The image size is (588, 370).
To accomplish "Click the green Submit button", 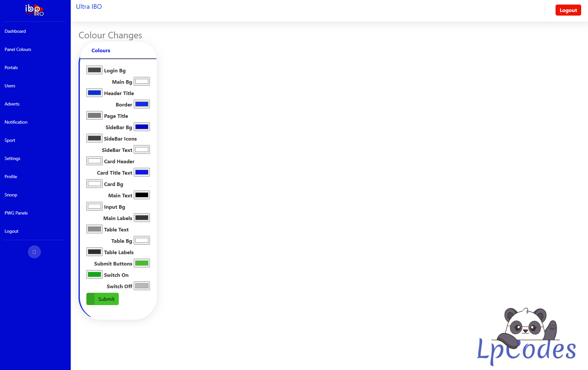I will 103,299.
